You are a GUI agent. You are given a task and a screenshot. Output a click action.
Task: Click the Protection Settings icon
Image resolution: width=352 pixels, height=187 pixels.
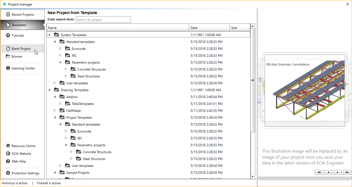(x=8, y=173)
